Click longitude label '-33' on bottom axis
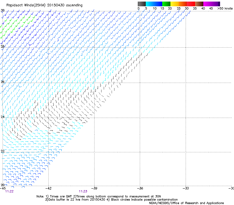 186,188
